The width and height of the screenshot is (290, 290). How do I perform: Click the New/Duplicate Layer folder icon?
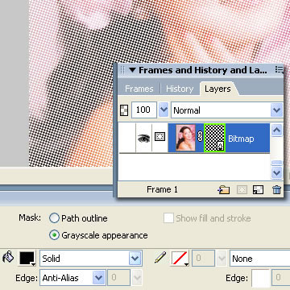coord(224,190)
